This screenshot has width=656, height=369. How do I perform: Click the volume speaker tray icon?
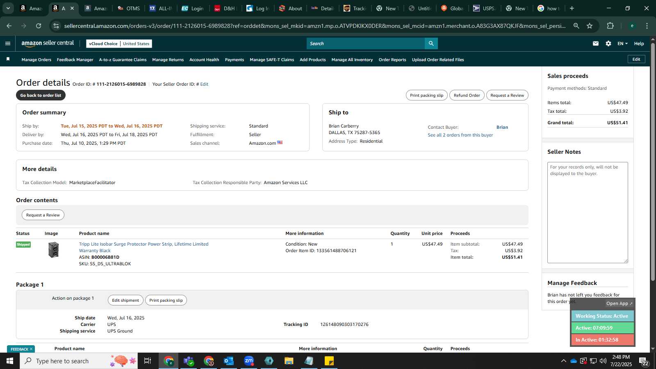603,361
